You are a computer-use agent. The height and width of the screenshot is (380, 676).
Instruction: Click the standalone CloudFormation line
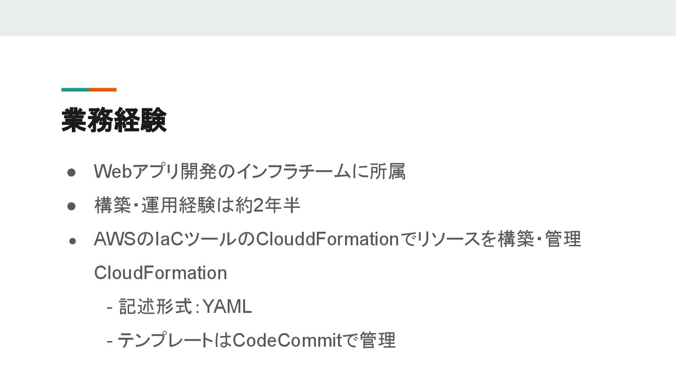[x=161, y=273]
